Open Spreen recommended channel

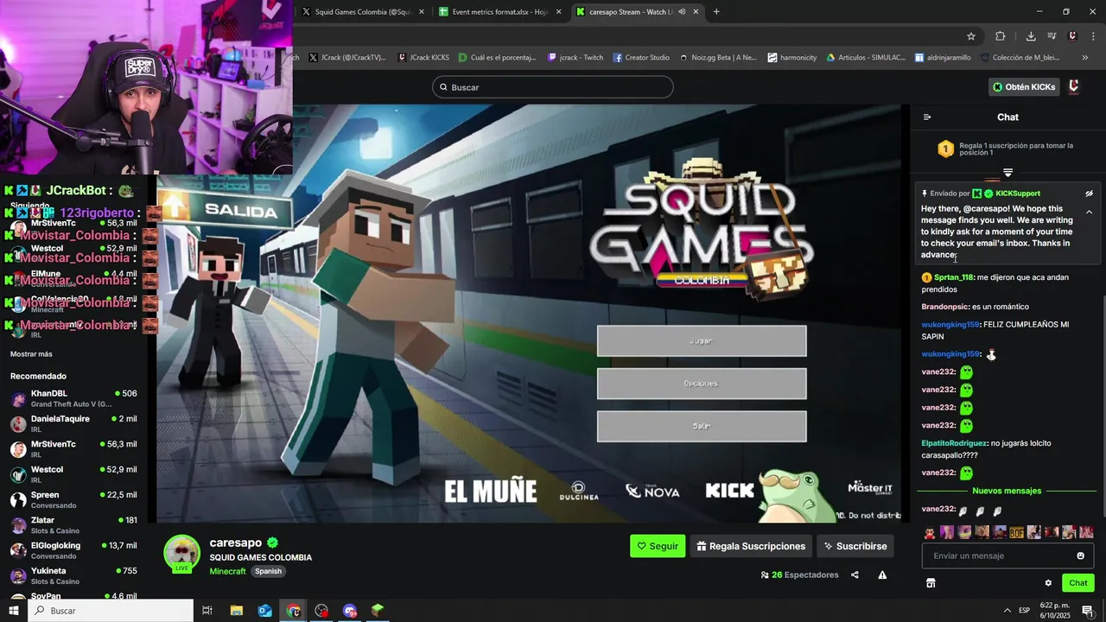73,499
